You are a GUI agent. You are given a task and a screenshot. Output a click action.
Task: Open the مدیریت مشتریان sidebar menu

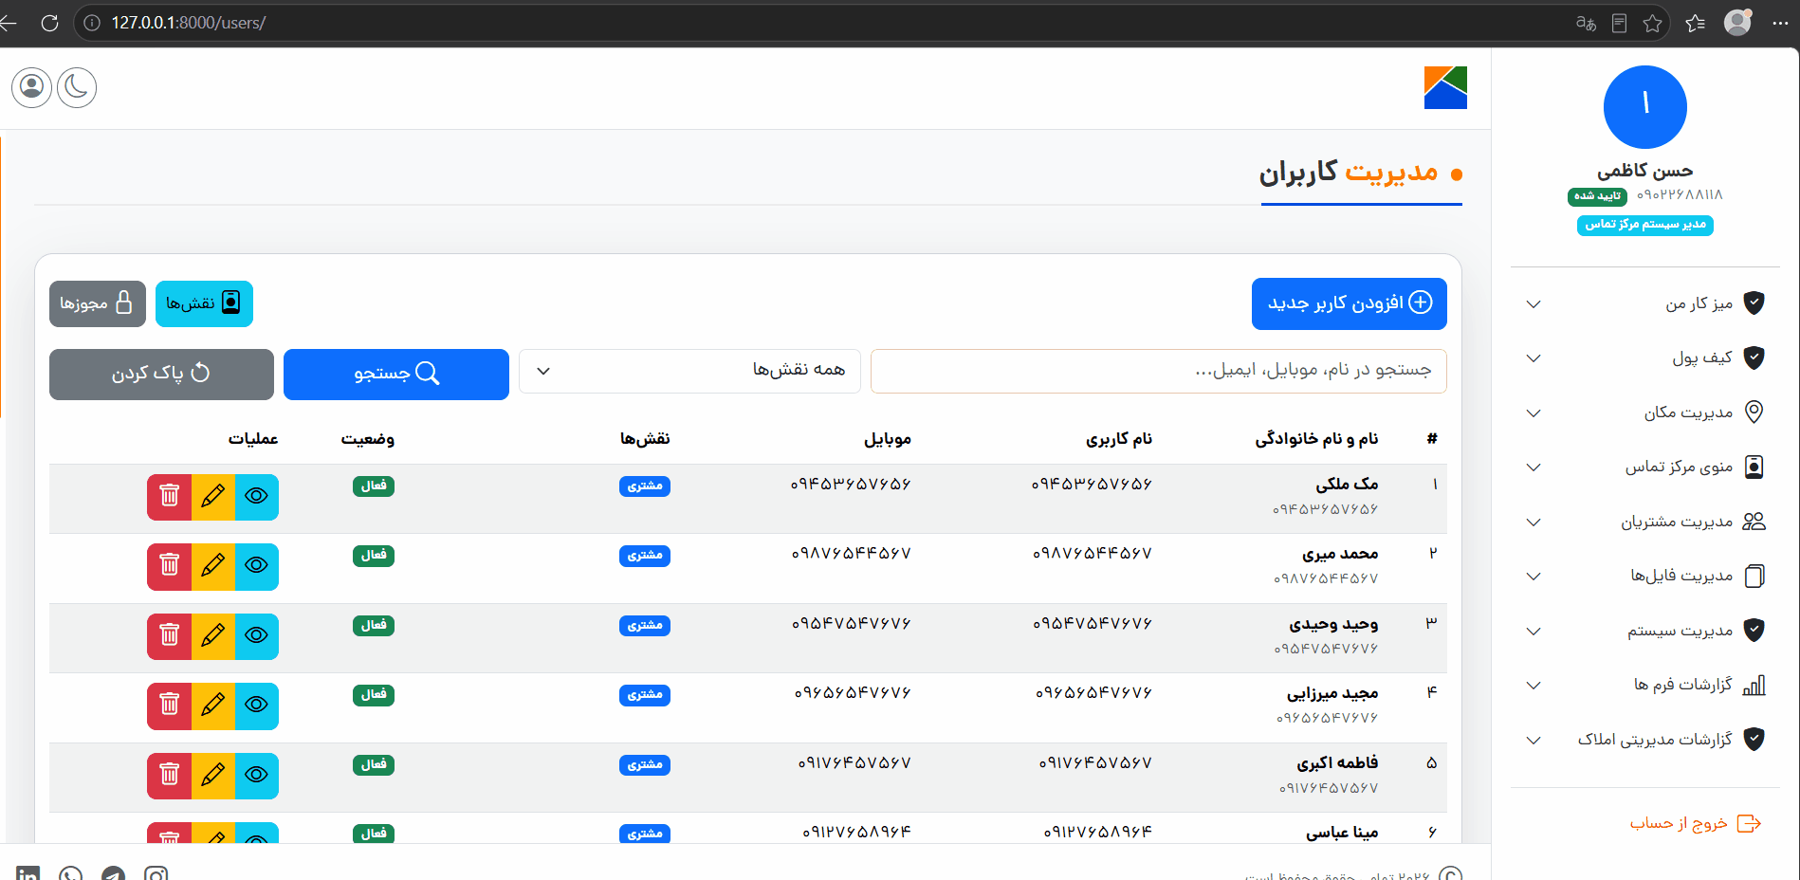click(1644, 522)
